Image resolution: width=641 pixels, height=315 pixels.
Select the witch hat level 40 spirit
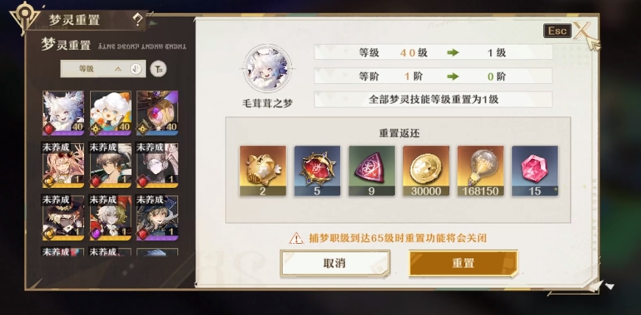(x=158, y=113)
